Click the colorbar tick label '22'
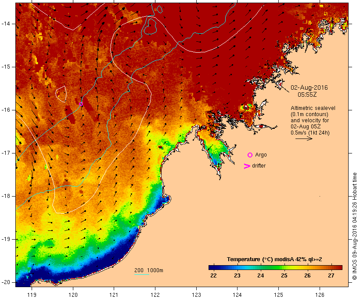 pos(213,276)
